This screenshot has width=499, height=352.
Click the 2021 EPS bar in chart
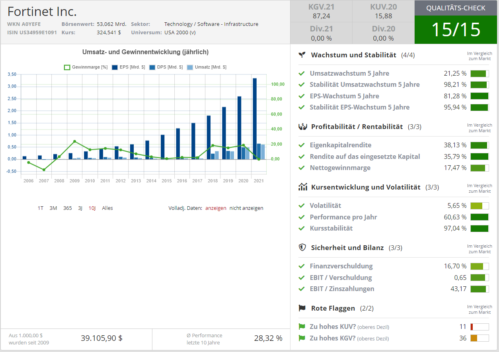255,119
